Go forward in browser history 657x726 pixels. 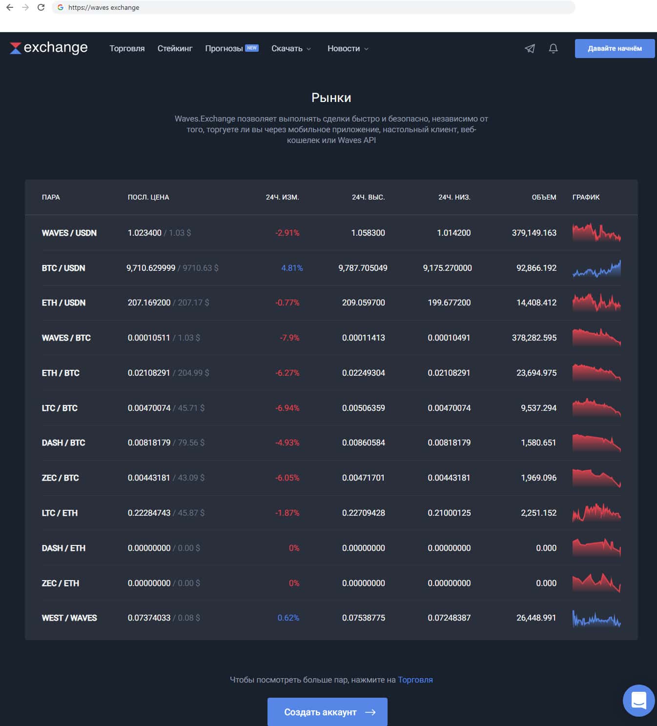(25, 7)
